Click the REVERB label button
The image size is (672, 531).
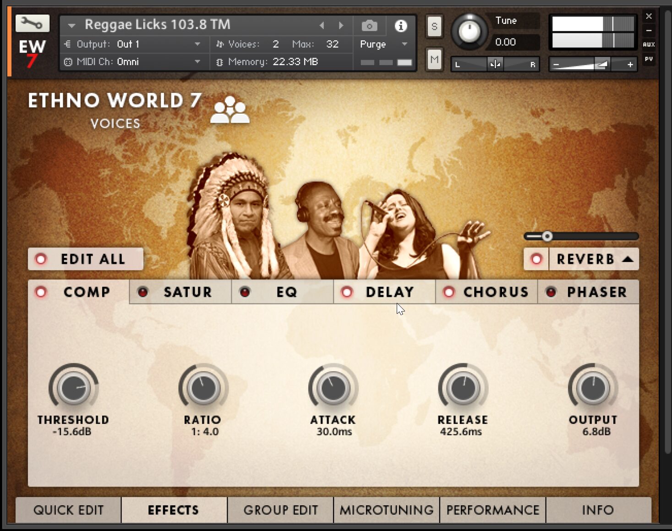pyautogui.click(x=585, y=259)
